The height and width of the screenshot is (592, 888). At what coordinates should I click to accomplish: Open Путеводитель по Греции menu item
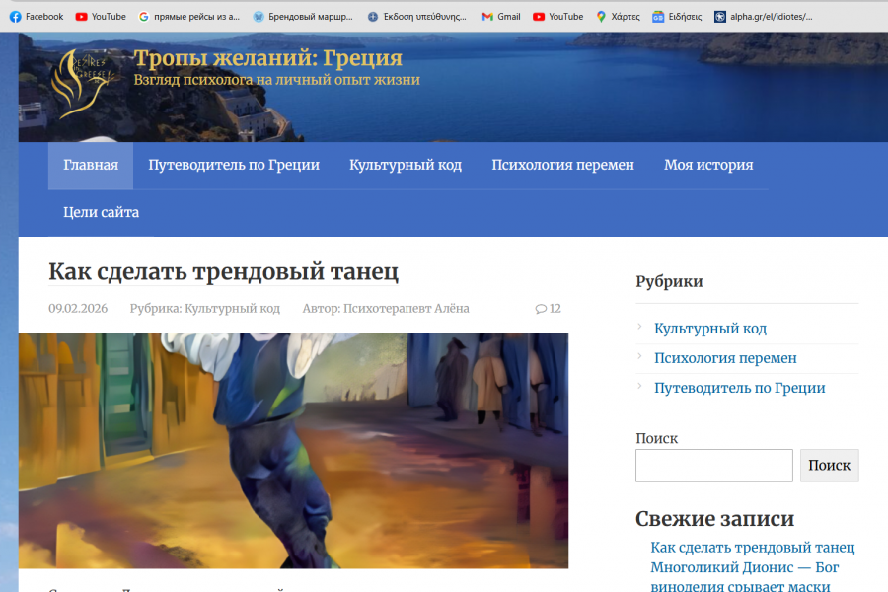[x=234, y=165]
